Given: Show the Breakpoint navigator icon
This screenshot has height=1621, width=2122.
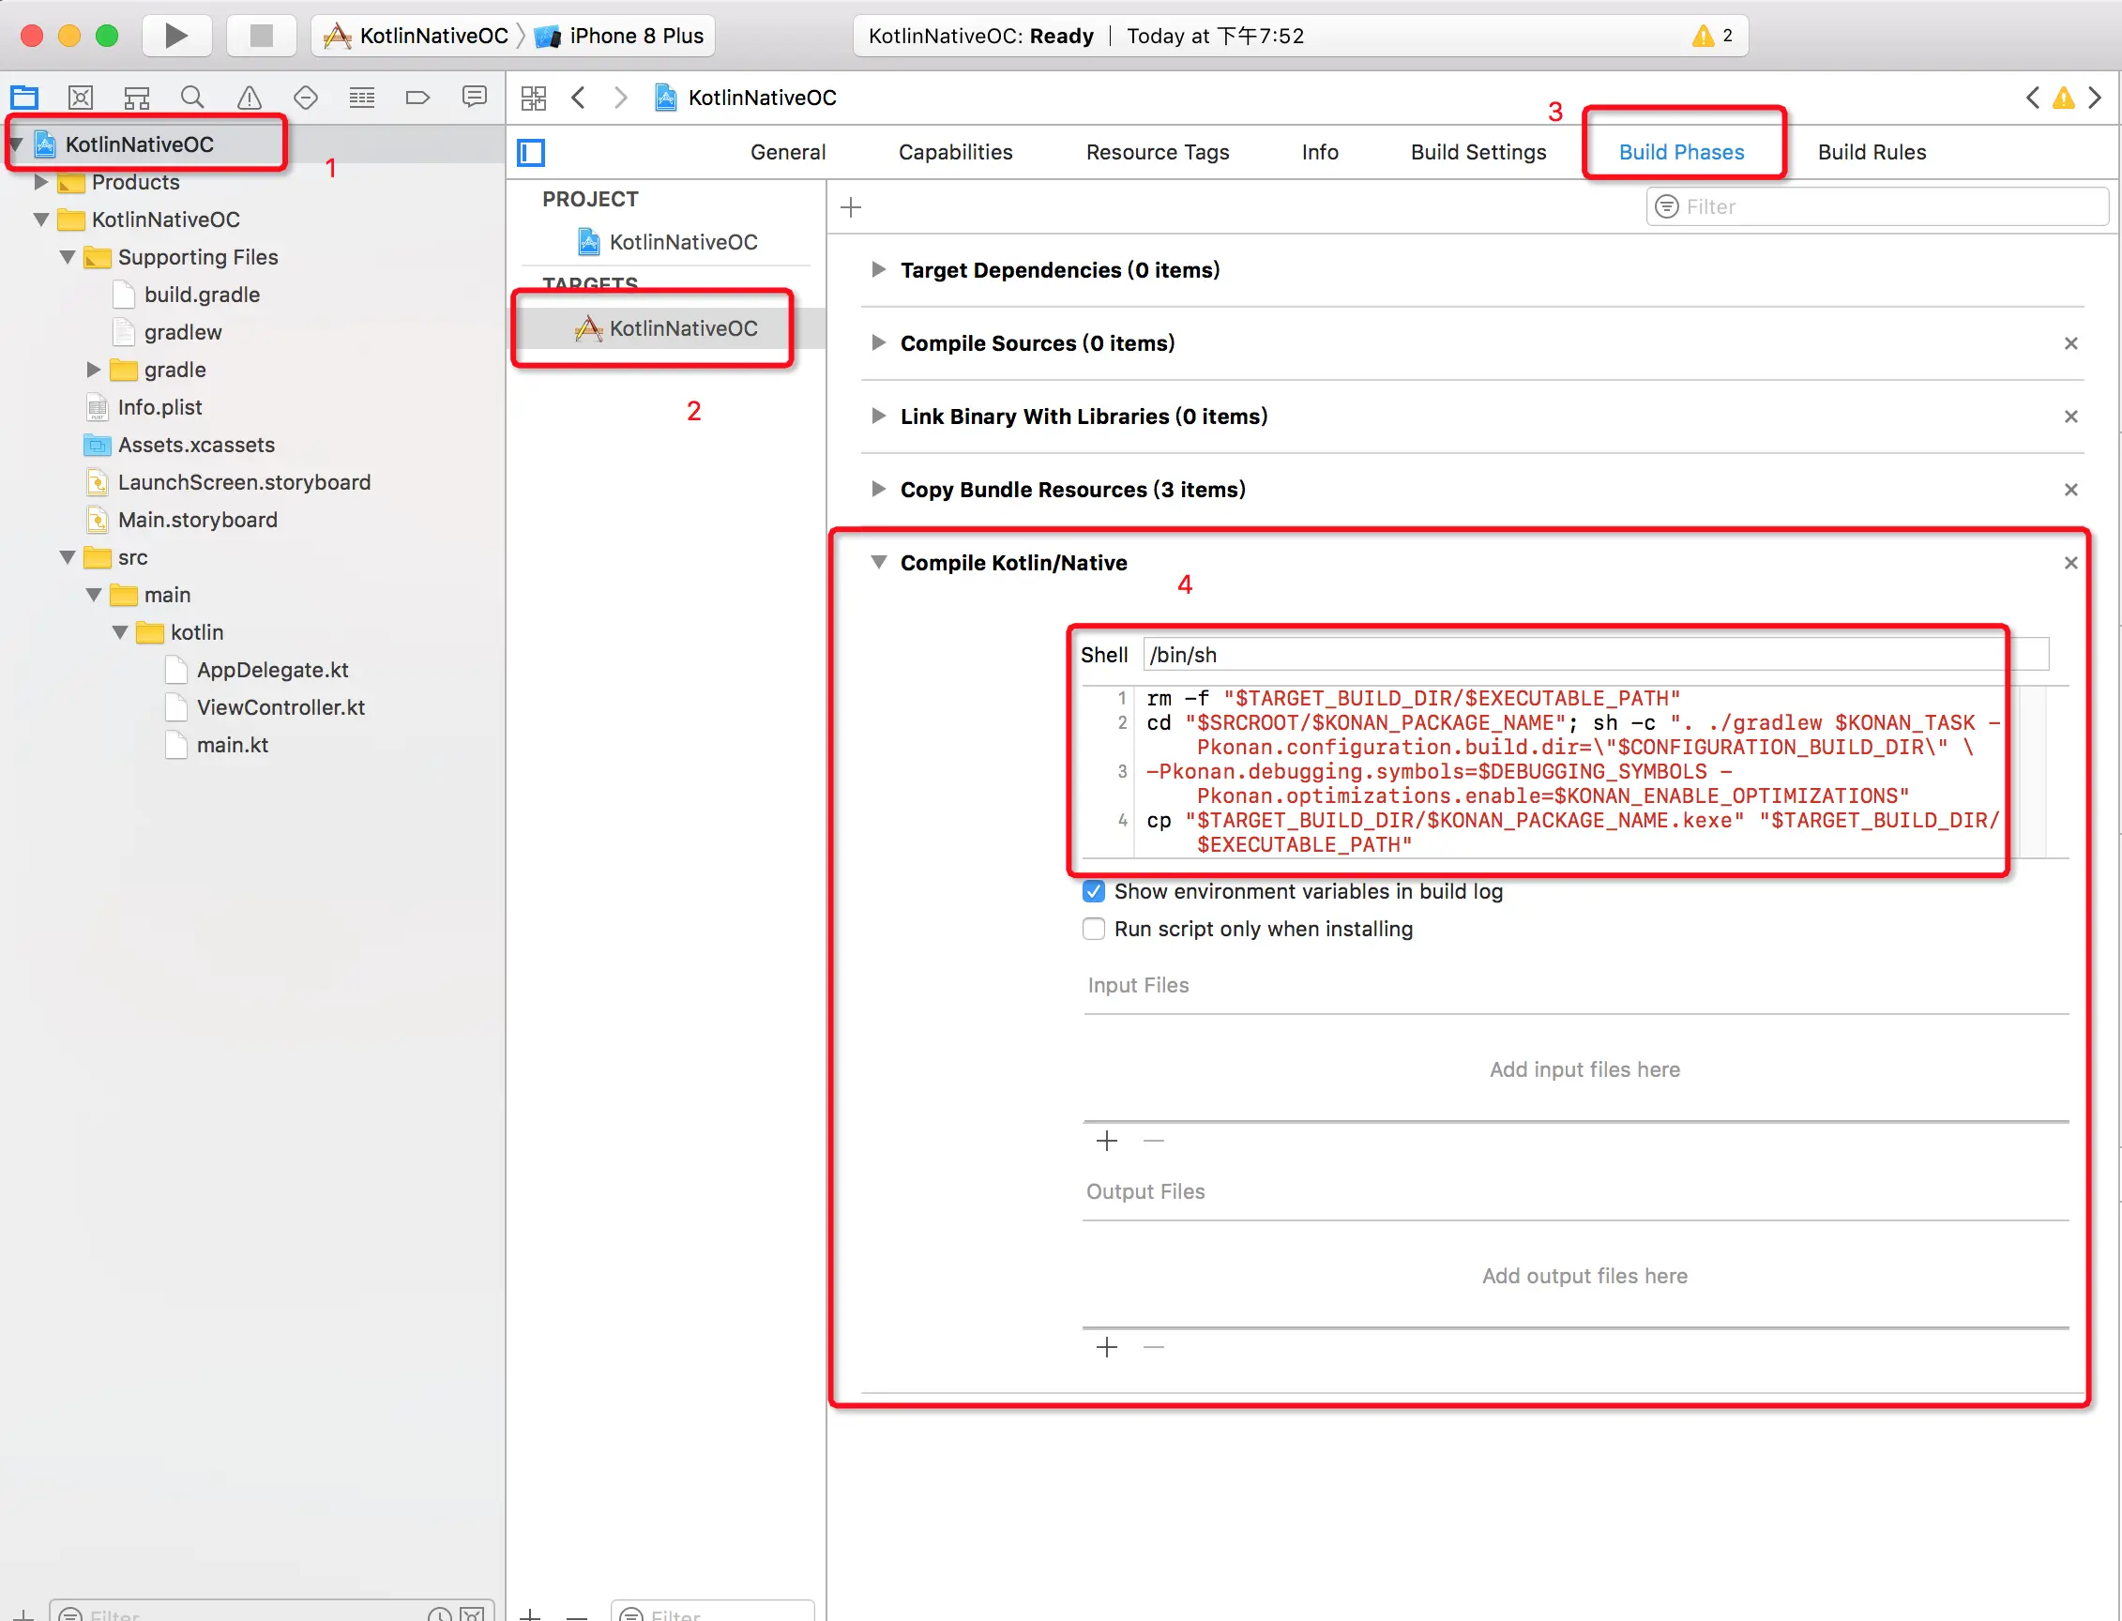Looking at the screenshot, I should click(x=417, y=98).
